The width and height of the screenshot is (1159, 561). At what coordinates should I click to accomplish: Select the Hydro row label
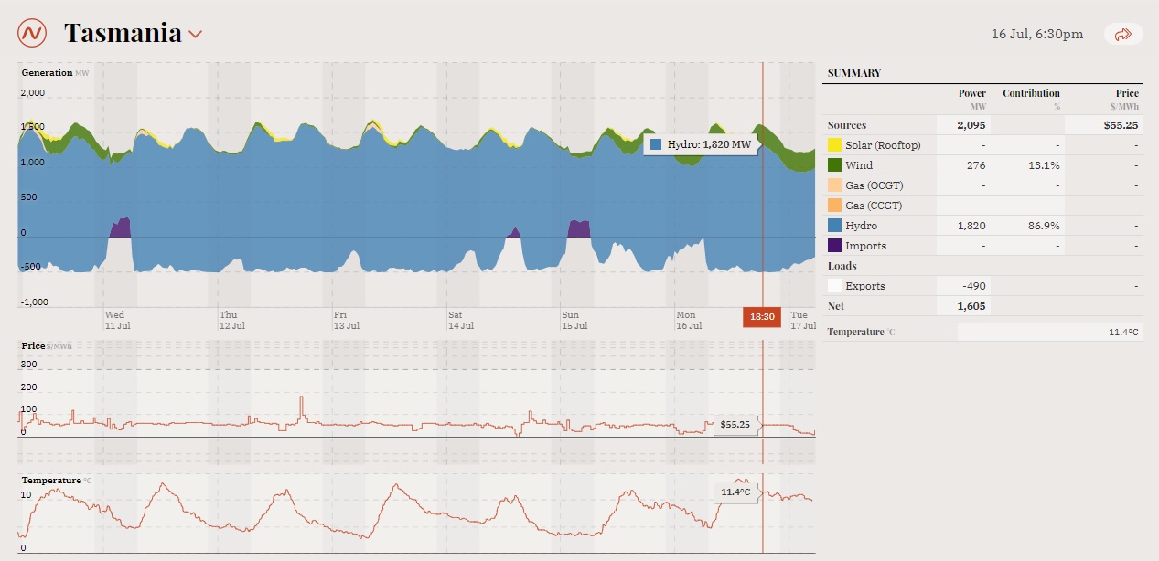(862, 226)
